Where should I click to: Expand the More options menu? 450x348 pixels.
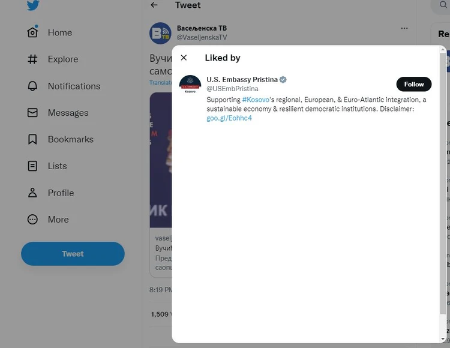point(32,219)
